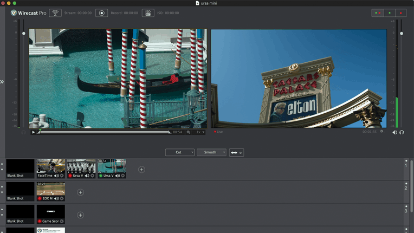
Task: Click the 00:54 clip duration text
Action: point(177,132)
